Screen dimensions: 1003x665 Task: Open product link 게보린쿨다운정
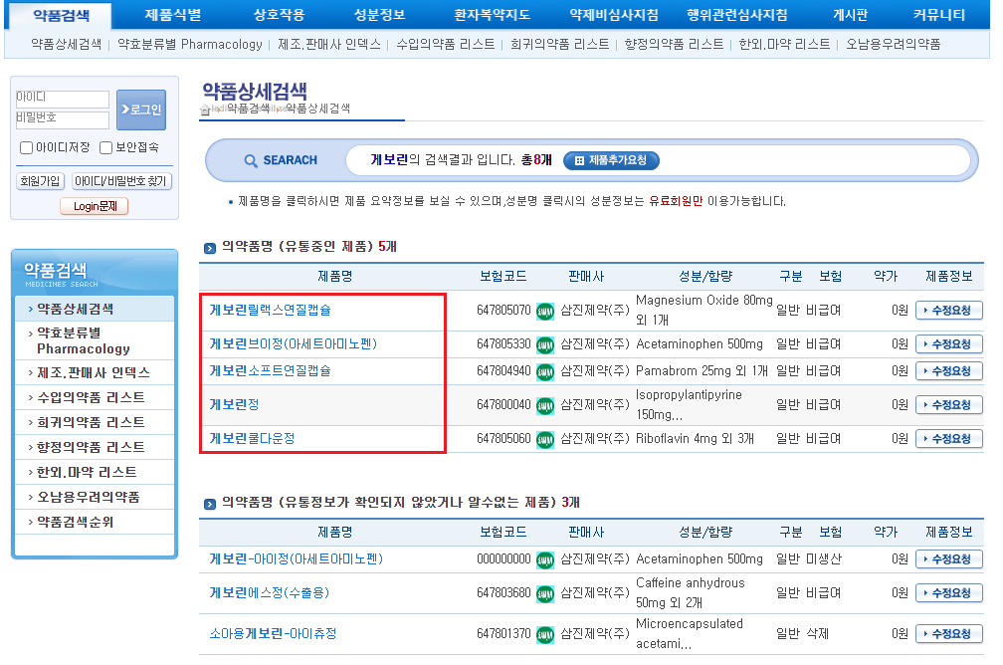click(252, 439)
